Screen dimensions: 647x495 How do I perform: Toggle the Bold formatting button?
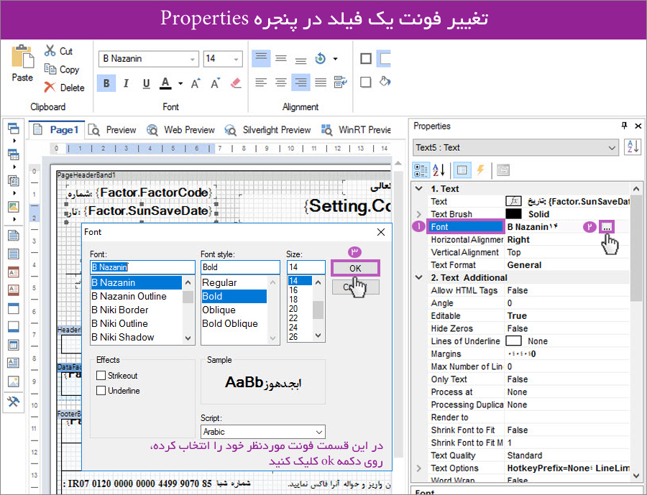[x=106, y=83]
